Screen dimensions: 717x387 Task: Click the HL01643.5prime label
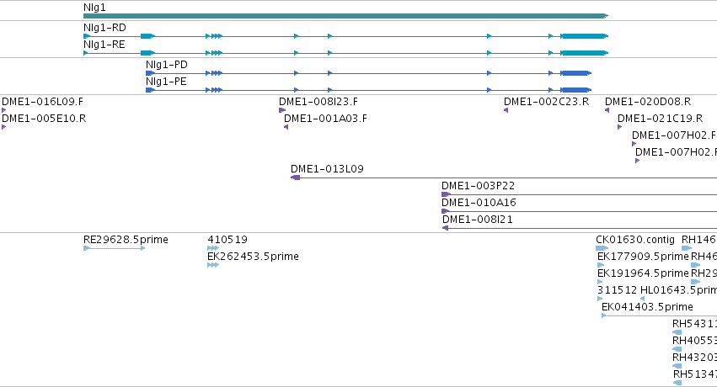pyautogui.click(x=678, y=290)
